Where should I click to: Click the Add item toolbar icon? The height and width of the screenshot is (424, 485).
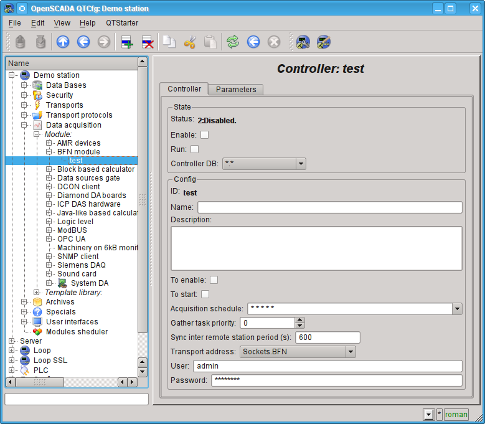point(128,42)
